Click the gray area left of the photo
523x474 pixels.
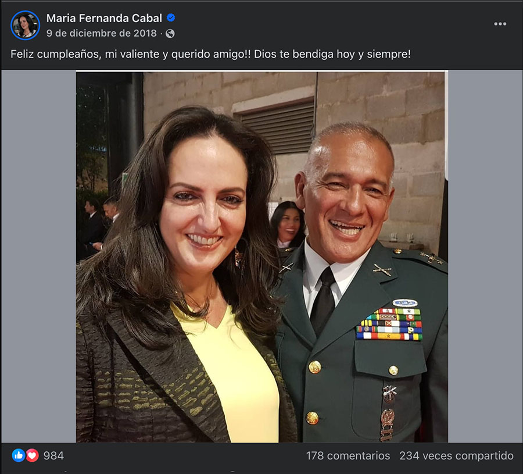click(38, 256)
